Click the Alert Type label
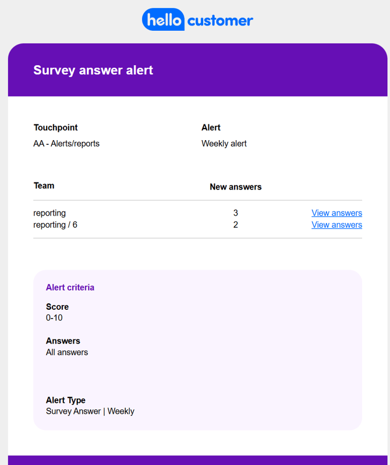The image size is (390, 465). [x=65, y=400]
